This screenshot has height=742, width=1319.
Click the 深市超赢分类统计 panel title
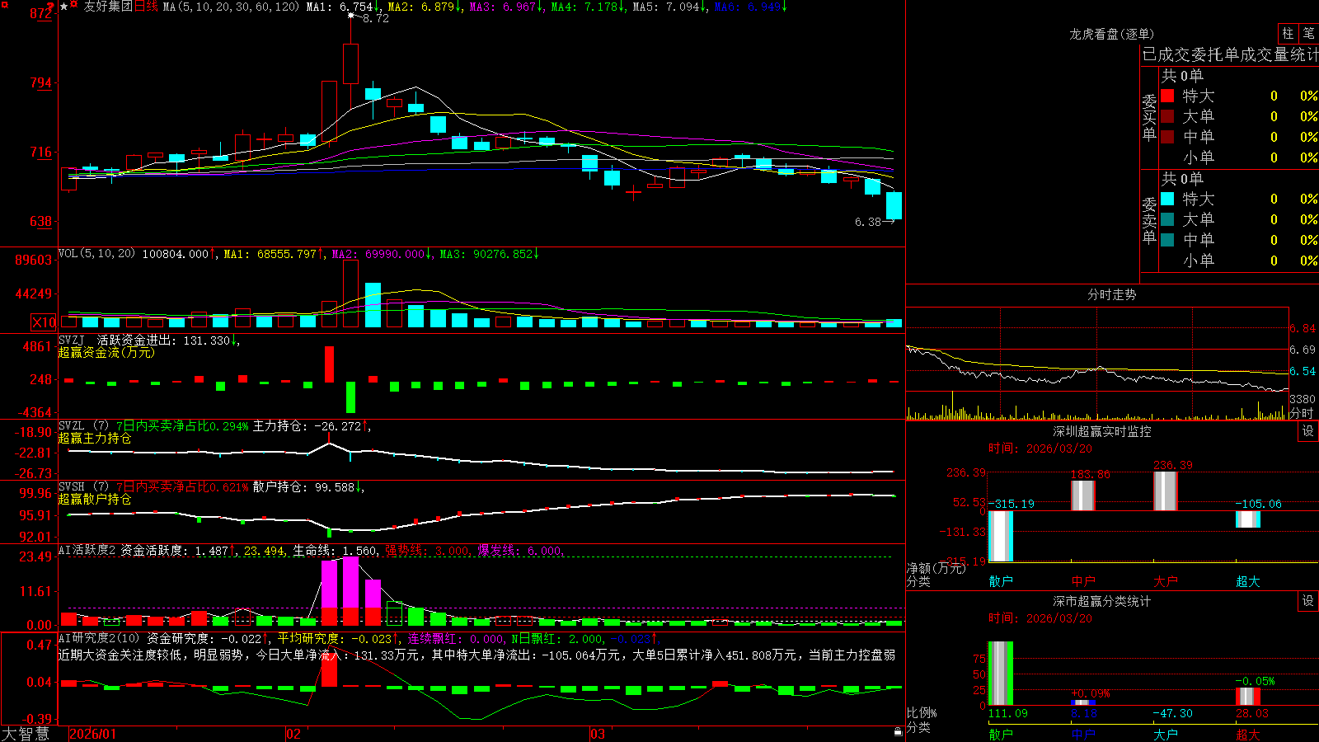1101,601
